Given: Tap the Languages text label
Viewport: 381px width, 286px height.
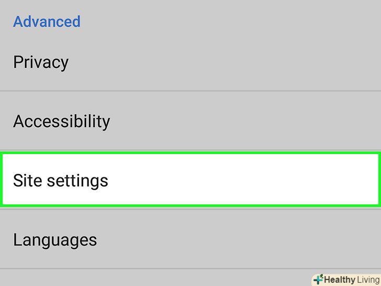Looking at the screenshot, I should [55, 240].
